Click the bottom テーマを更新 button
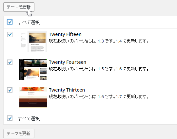Viewport: 177px width, 139px height. tap(19, 133)
